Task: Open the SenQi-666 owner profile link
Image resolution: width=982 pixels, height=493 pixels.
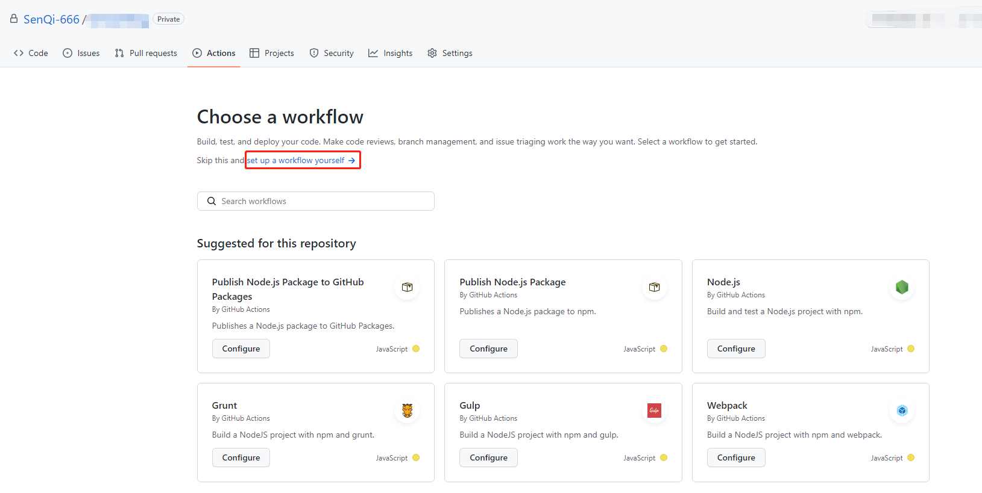Action: (51, 19)
